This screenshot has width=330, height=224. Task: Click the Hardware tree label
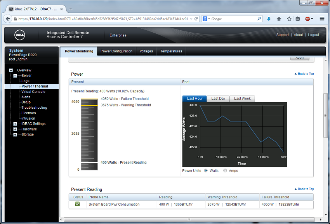(x=29, y=129)
